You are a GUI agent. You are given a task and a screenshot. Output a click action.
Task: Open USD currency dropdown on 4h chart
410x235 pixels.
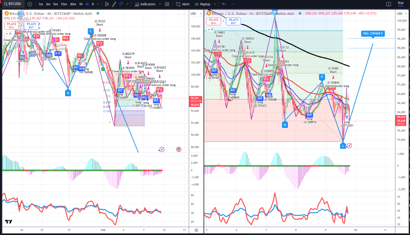(196, 14)
